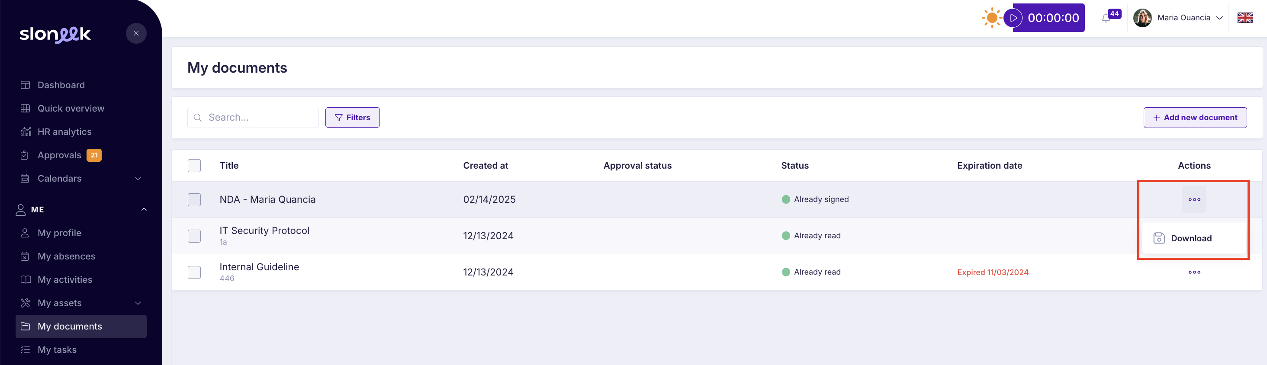The height and width of the screenshot is (365, 1267).
Task: Click the 00:00:00 timer display
Action: (1053, 18)
